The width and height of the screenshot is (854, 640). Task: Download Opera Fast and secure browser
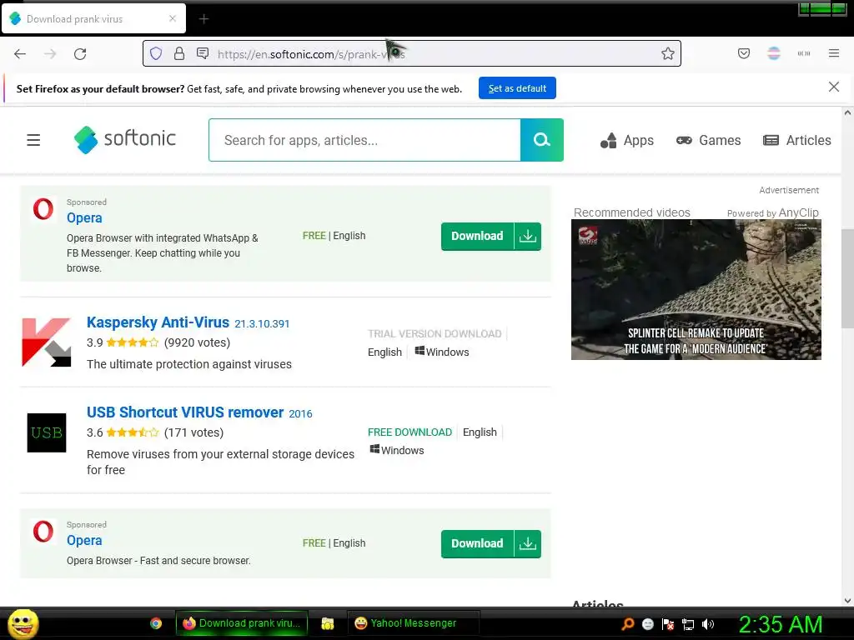pyautogui.click(x=490, y=543)
